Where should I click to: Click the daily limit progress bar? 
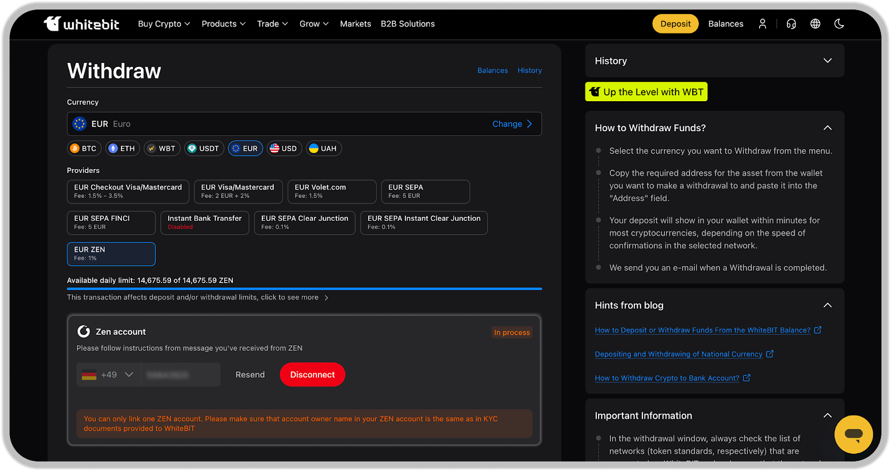(304, 289)
